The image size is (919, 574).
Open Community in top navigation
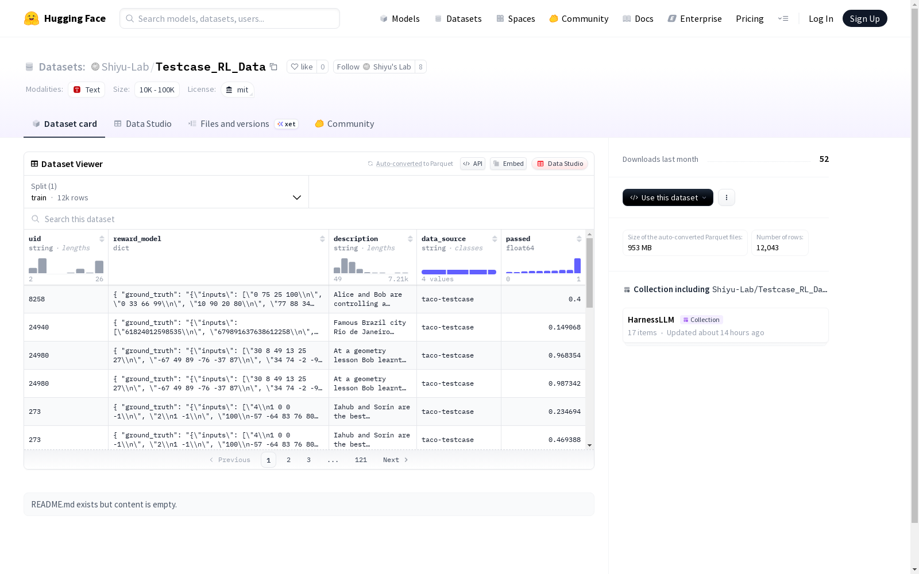point(579,18)
